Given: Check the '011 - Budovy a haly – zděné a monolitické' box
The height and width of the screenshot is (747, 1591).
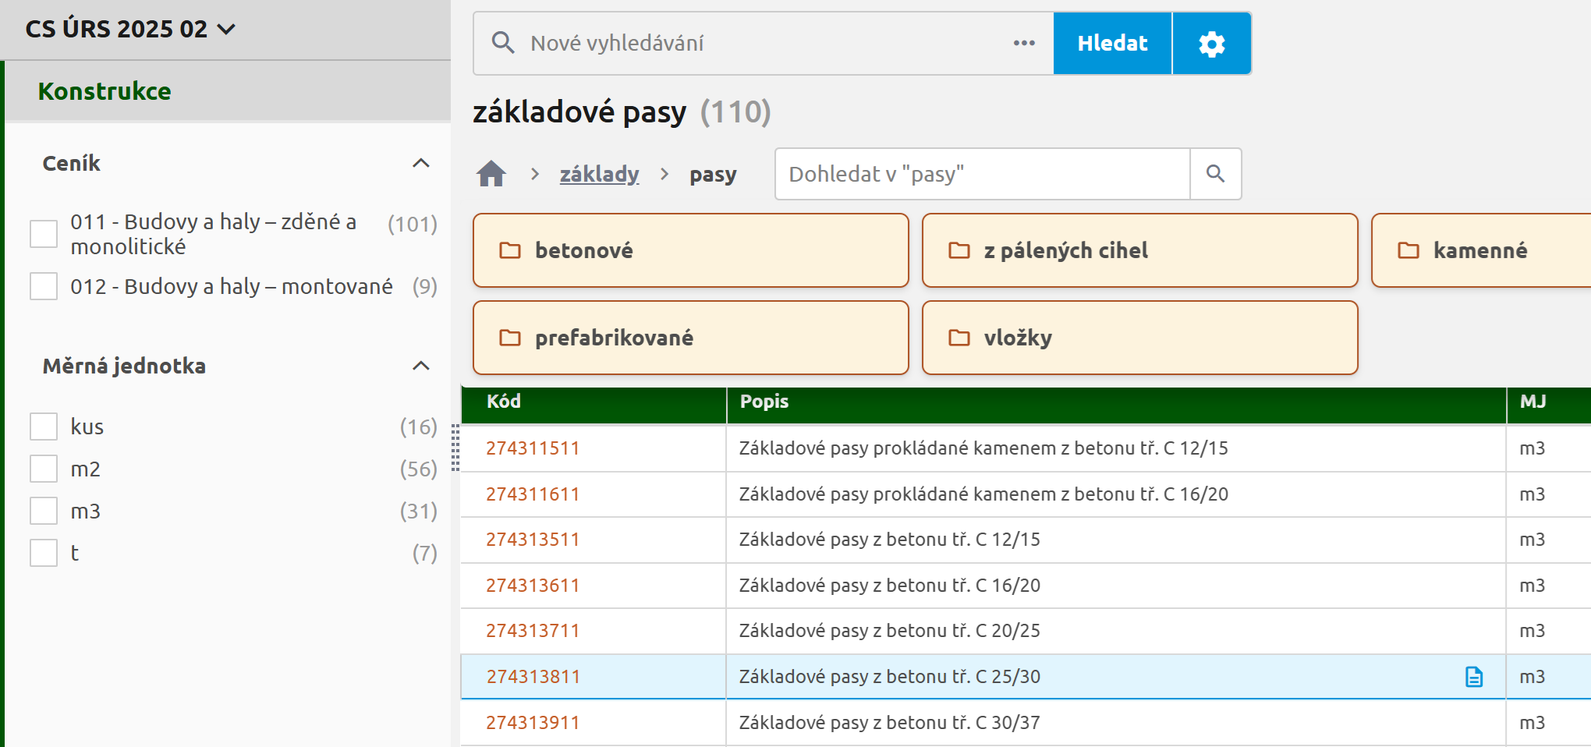Looking at the screenshot, I should 44,234.
